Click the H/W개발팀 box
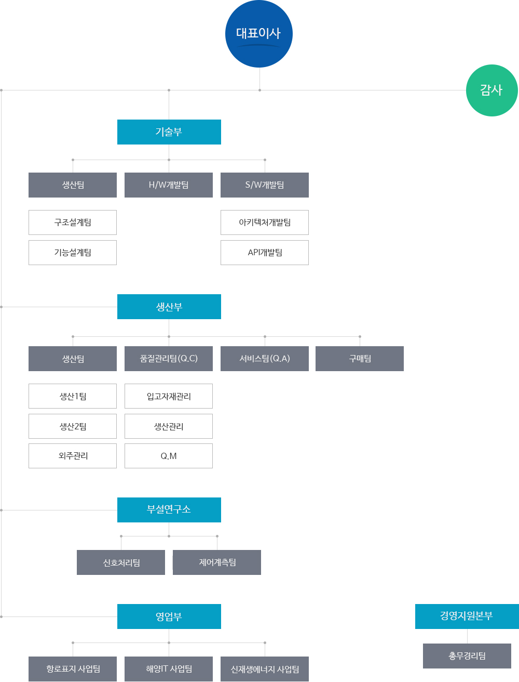 [168, 185]
